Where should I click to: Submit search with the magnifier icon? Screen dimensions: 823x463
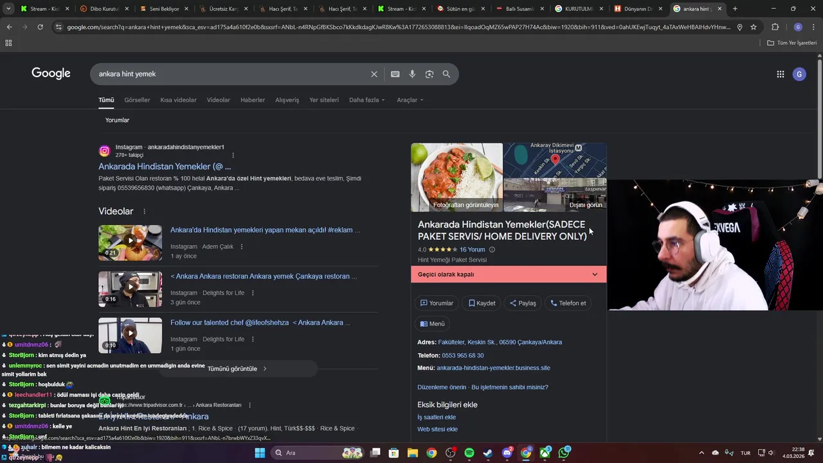click(446, 74)
